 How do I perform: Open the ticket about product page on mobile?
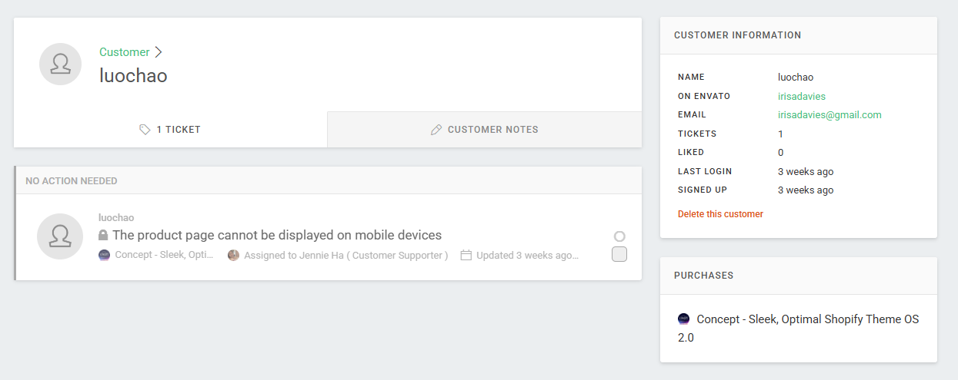pyautogui.click(x=277, y=235)
